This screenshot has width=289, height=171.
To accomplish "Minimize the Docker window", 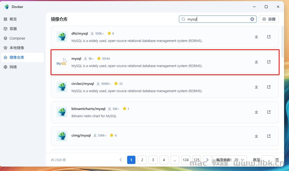I will coord(254,7).
